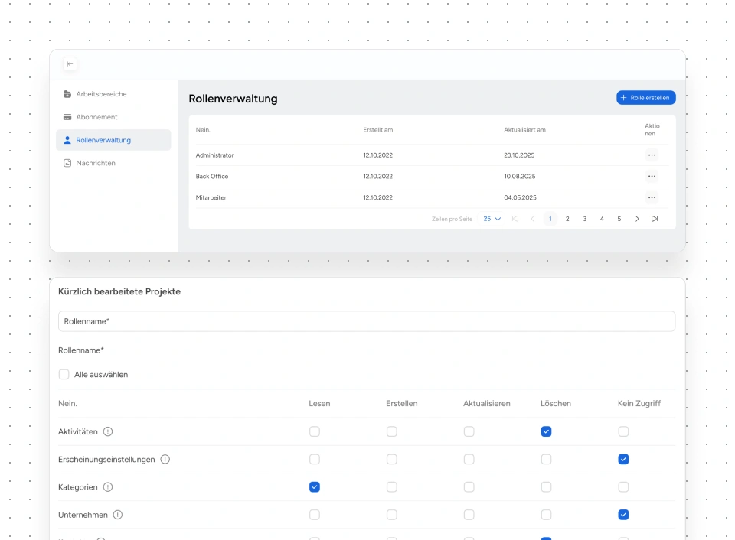The width and height of the screenshot is (735, 540).
Task: Select Nachrichten in the sidebar
Action: [96, 163]
